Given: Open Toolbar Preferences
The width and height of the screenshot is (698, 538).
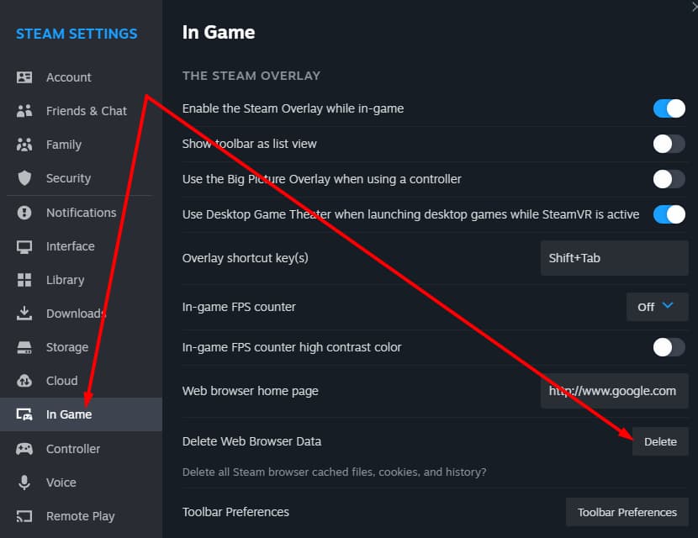Looking at the screenshot, I should [x=627, y=511].
